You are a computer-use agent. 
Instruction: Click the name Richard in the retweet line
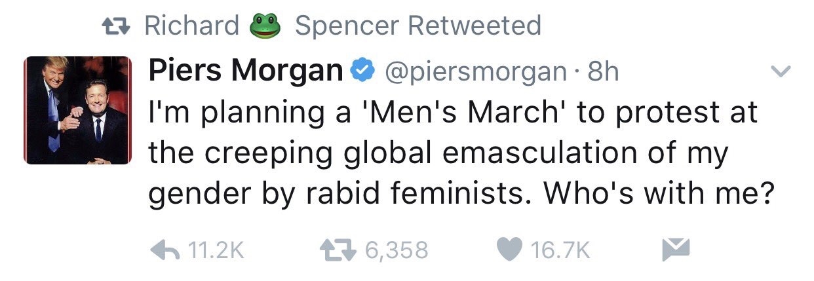(191, 26)
